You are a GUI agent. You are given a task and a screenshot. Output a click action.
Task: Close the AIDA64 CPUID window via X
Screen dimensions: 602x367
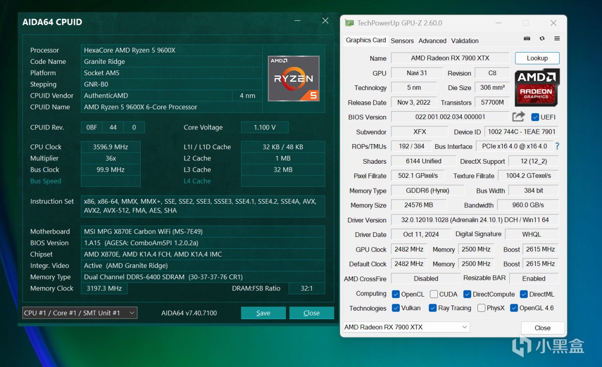tap(325, 21)
